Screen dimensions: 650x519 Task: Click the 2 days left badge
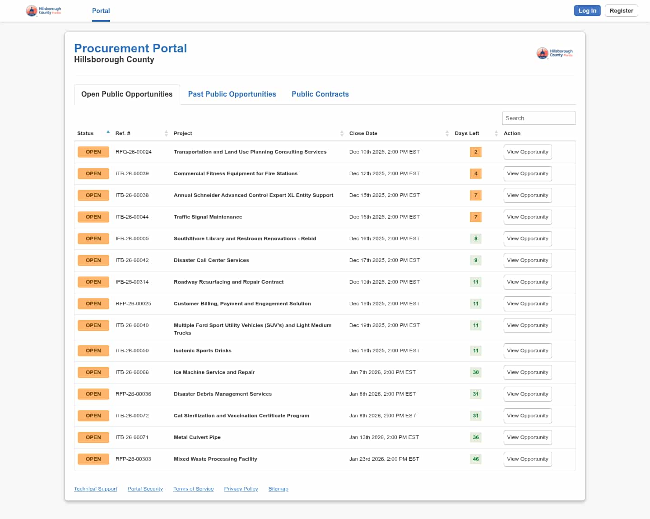pyautogui.click(x=475, y=152)
